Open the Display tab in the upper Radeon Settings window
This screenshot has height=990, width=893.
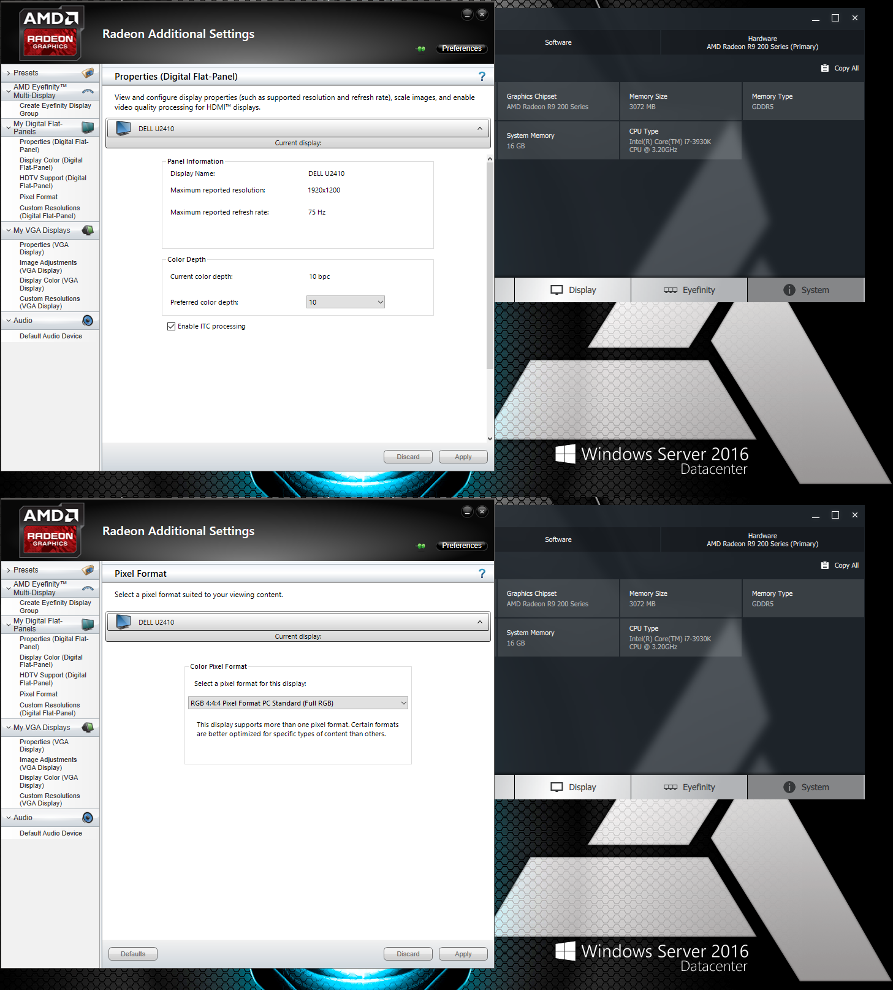pos(573,290)
